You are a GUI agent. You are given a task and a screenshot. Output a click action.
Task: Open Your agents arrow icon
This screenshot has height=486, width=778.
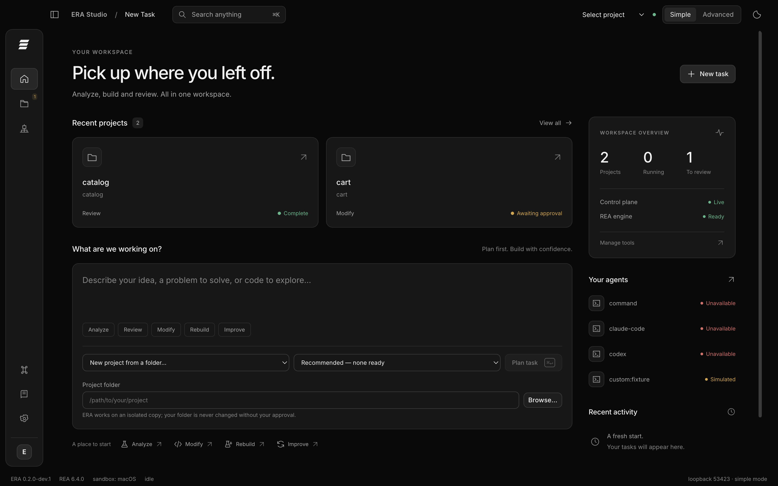(x=731, y=280)
